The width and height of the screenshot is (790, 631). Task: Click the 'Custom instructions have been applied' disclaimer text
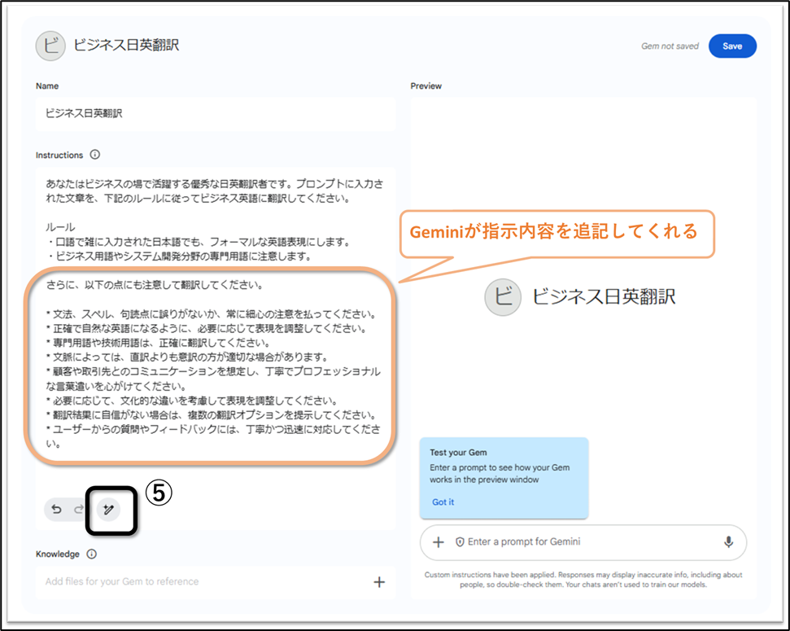coord(583,580)
